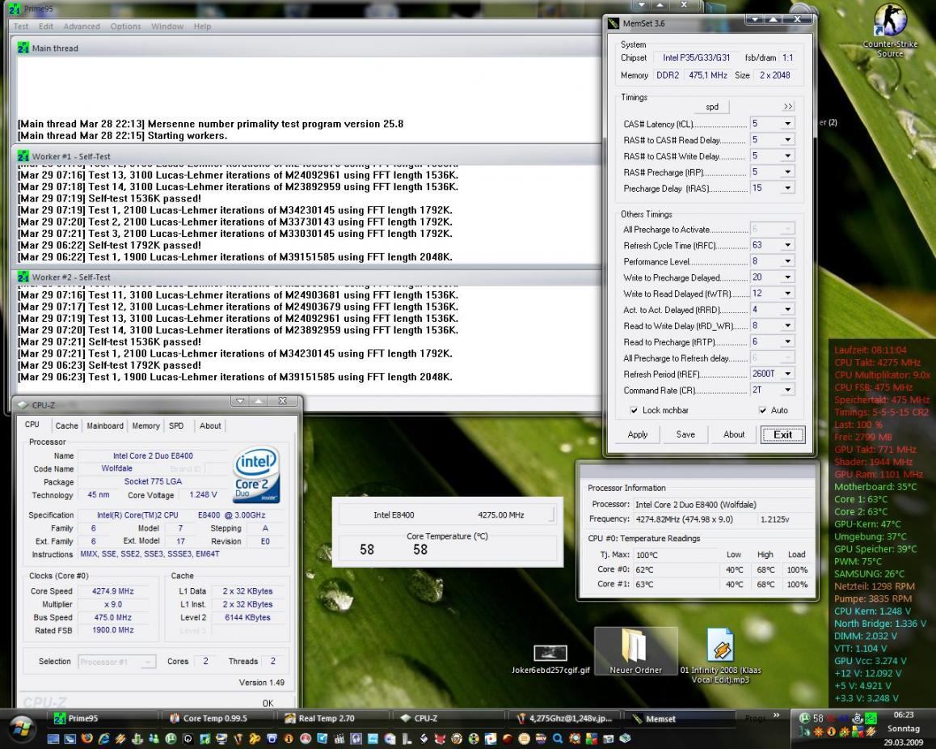Viewport: 936px width, 749px height.
Task: Click the Save button in MemSet
Action: pos(685,434)
